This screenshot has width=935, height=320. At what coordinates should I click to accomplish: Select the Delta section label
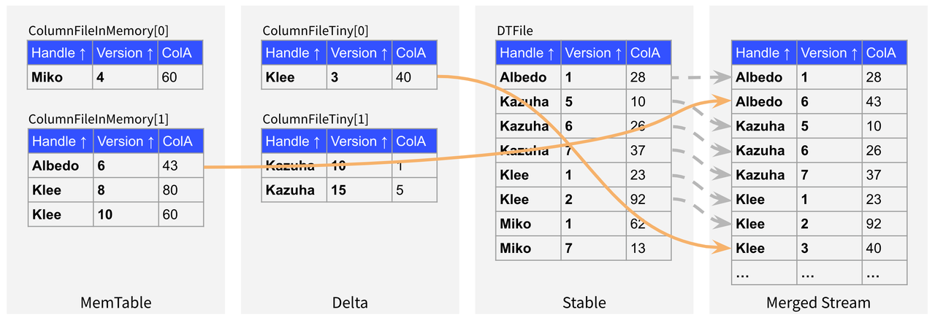point(350,303)
